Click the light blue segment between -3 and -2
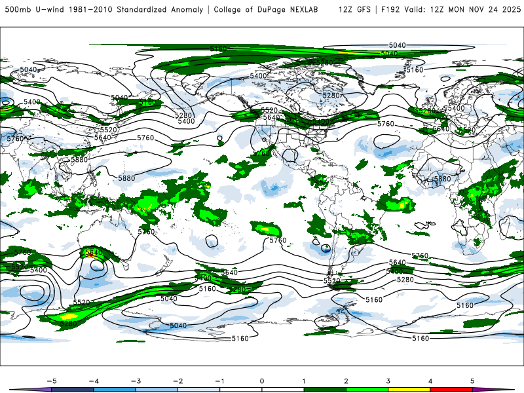This screenshot has width=524, height=393. (x=157, y=390)
